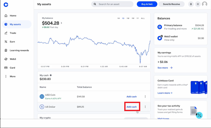Screen dimensions: 211x128
Task: Go to Earn menu item
Action: click(16, 42)
